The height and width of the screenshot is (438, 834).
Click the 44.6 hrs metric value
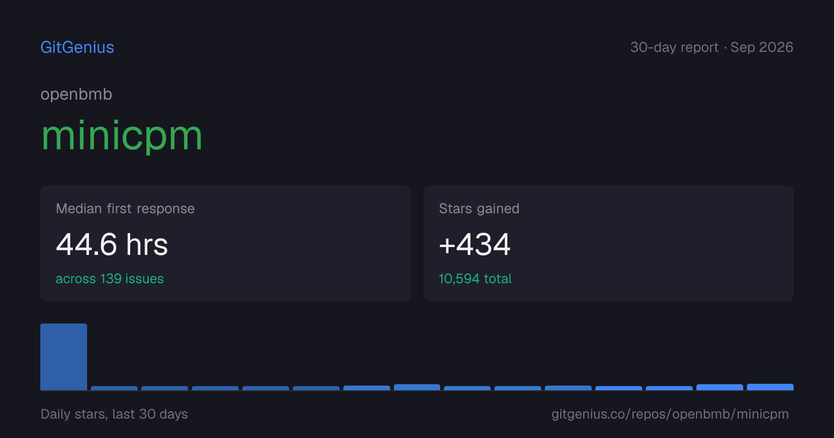pos(112,244)
